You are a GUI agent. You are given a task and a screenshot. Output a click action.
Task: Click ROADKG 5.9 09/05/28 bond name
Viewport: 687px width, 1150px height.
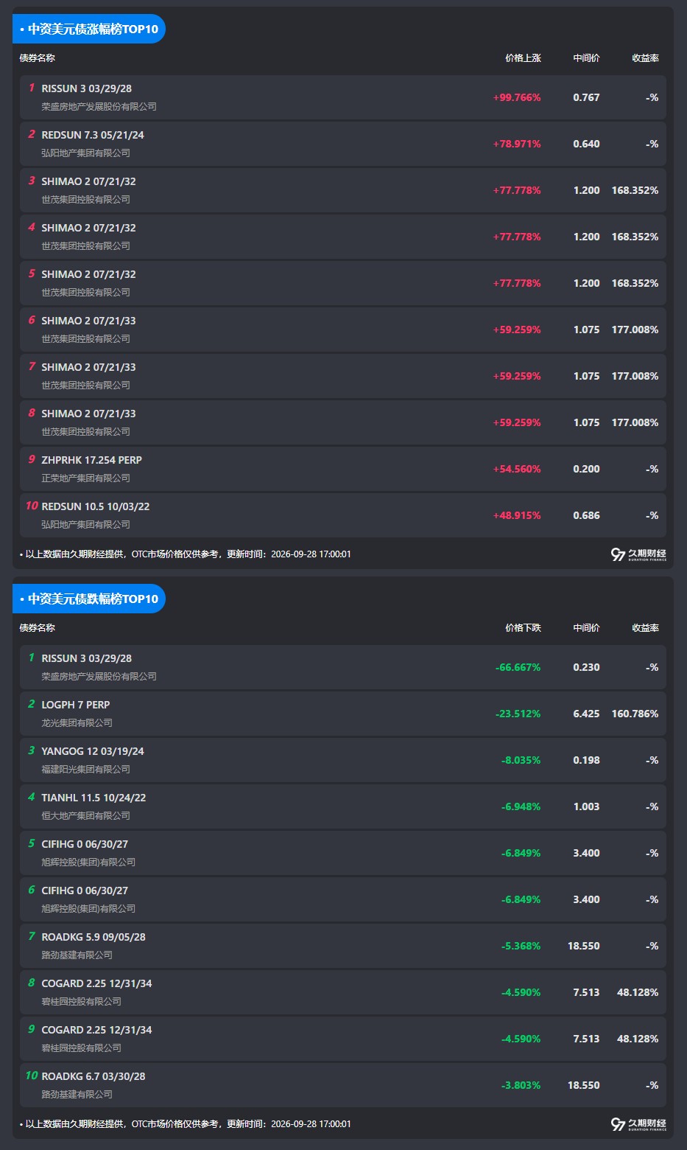[x=94, y=937]
